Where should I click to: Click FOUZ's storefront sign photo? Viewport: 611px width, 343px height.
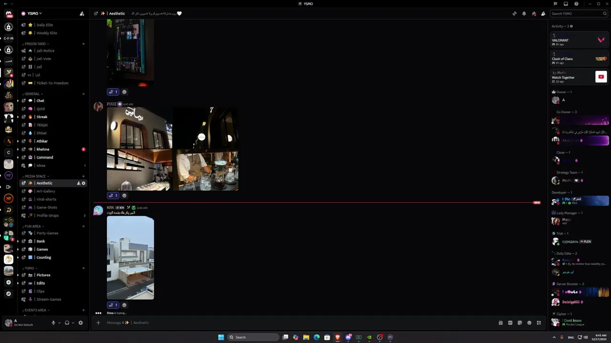[x=139, y=128]
